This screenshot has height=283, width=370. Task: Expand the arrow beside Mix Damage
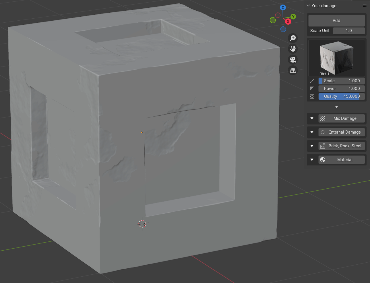[x=312, y=118]
